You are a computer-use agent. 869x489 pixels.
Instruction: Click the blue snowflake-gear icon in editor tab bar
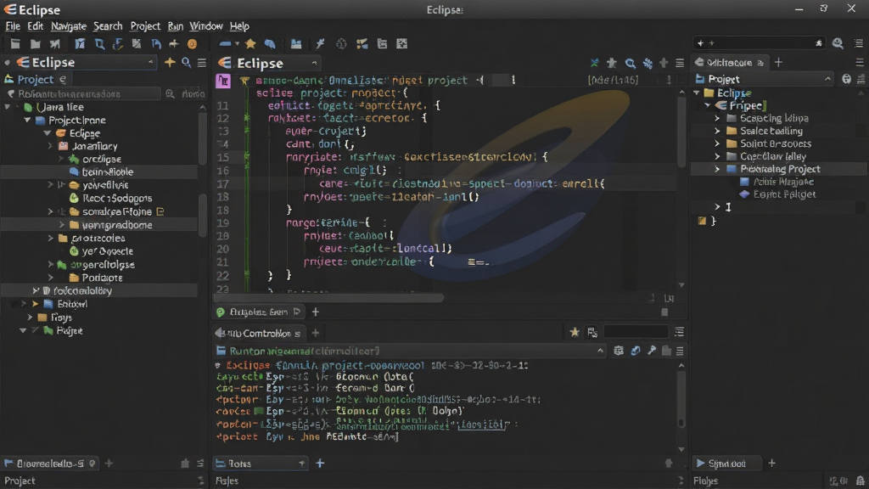(648, 63)
